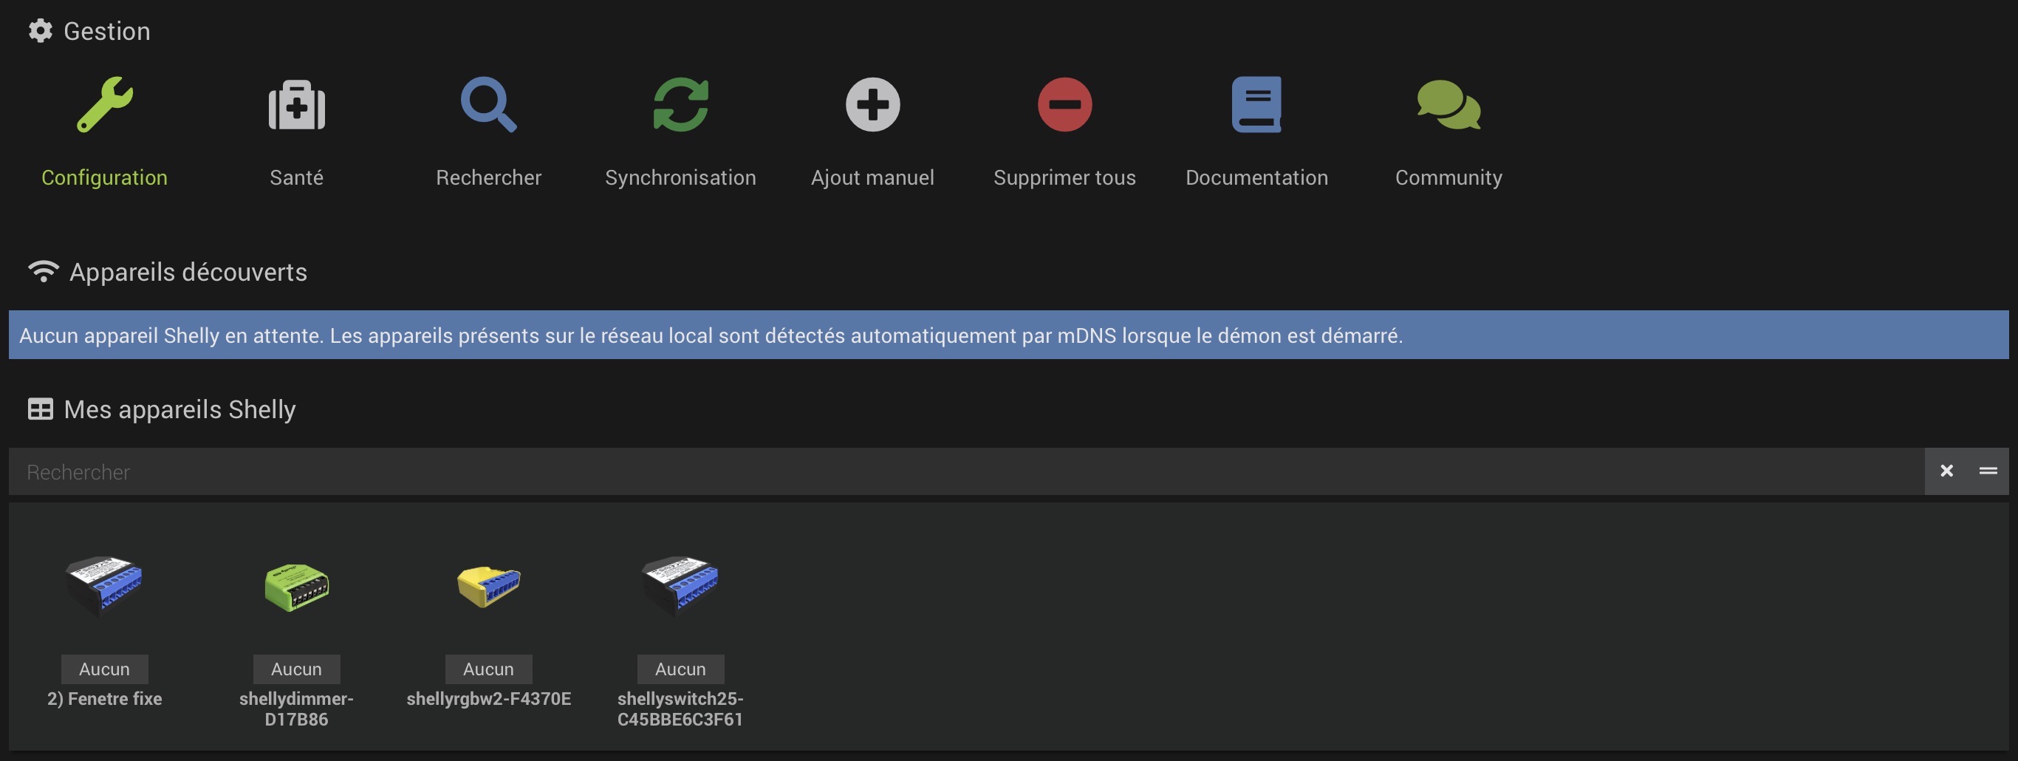The height and width of the screenshot is (761, 2018).
Task: Click the Documentation label
Action: [1256, 178]
